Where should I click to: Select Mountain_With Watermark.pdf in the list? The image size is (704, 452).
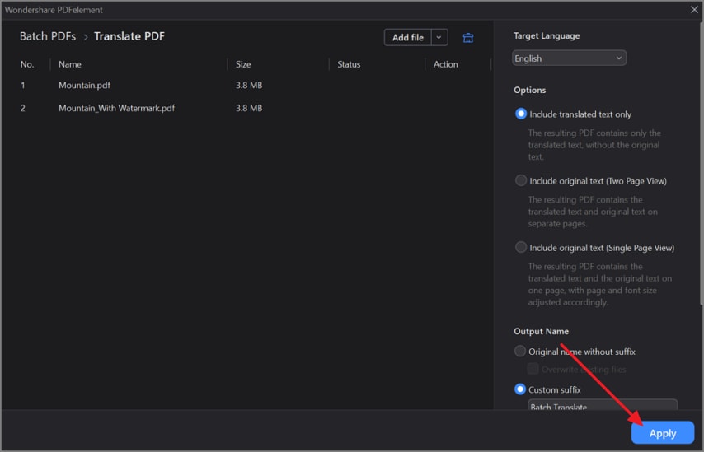(x=116, y=108)
